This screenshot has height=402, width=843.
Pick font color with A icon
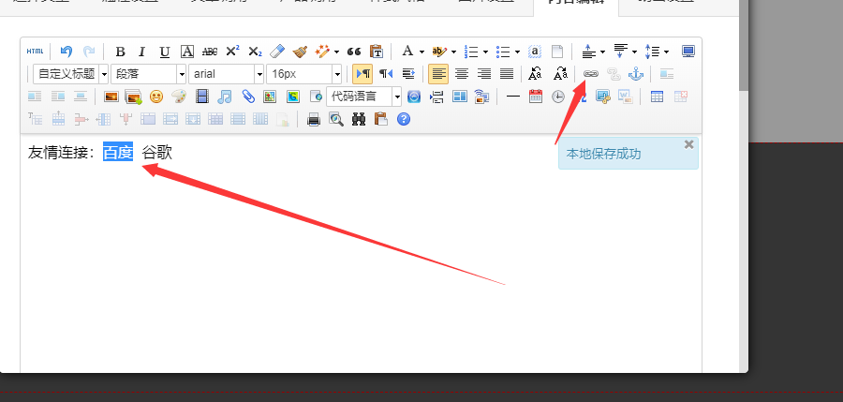coord(408,52)
